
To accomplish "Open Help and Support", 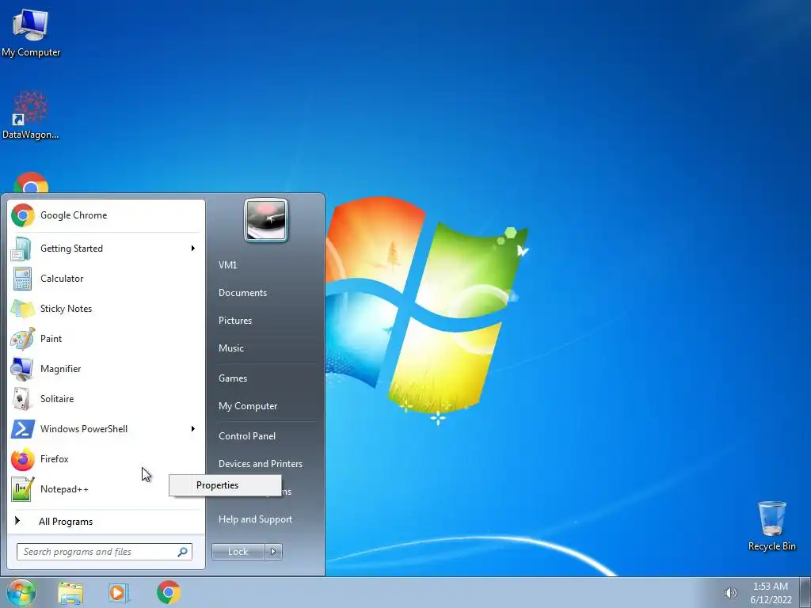I will pyautogui.click(x=255, y=519).
